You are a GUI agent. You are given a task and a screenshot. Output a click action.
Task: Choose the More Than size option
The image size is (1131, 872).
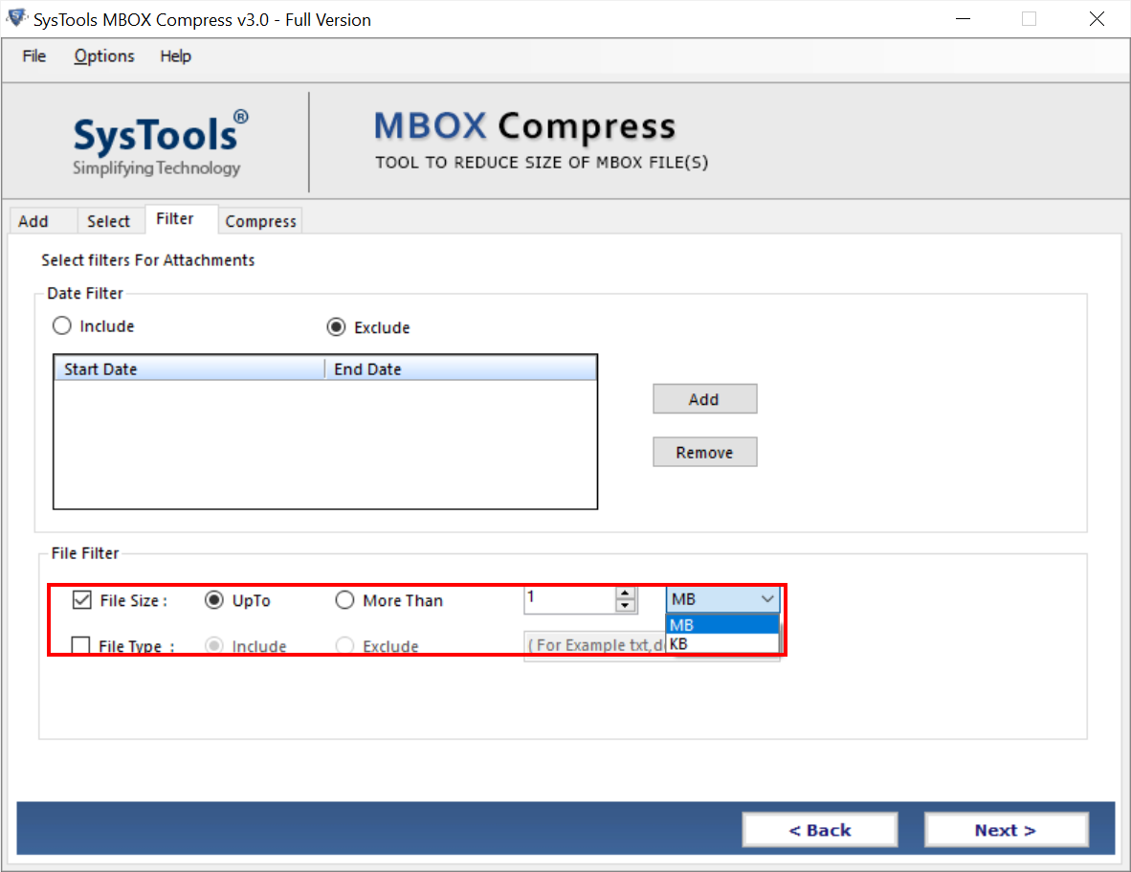pos(344,600)
